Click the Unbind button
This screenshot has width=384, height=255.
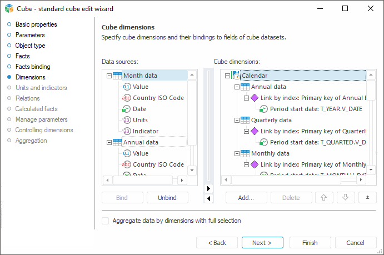167,197
